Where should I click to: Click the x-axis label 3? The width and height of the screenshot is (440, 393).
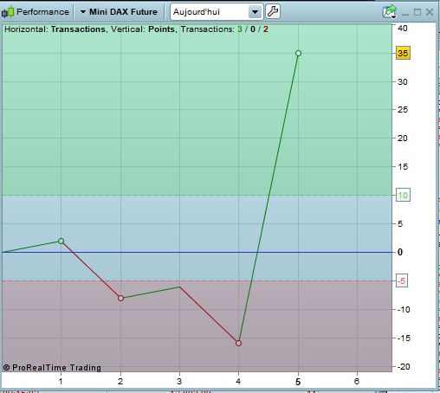179,382
